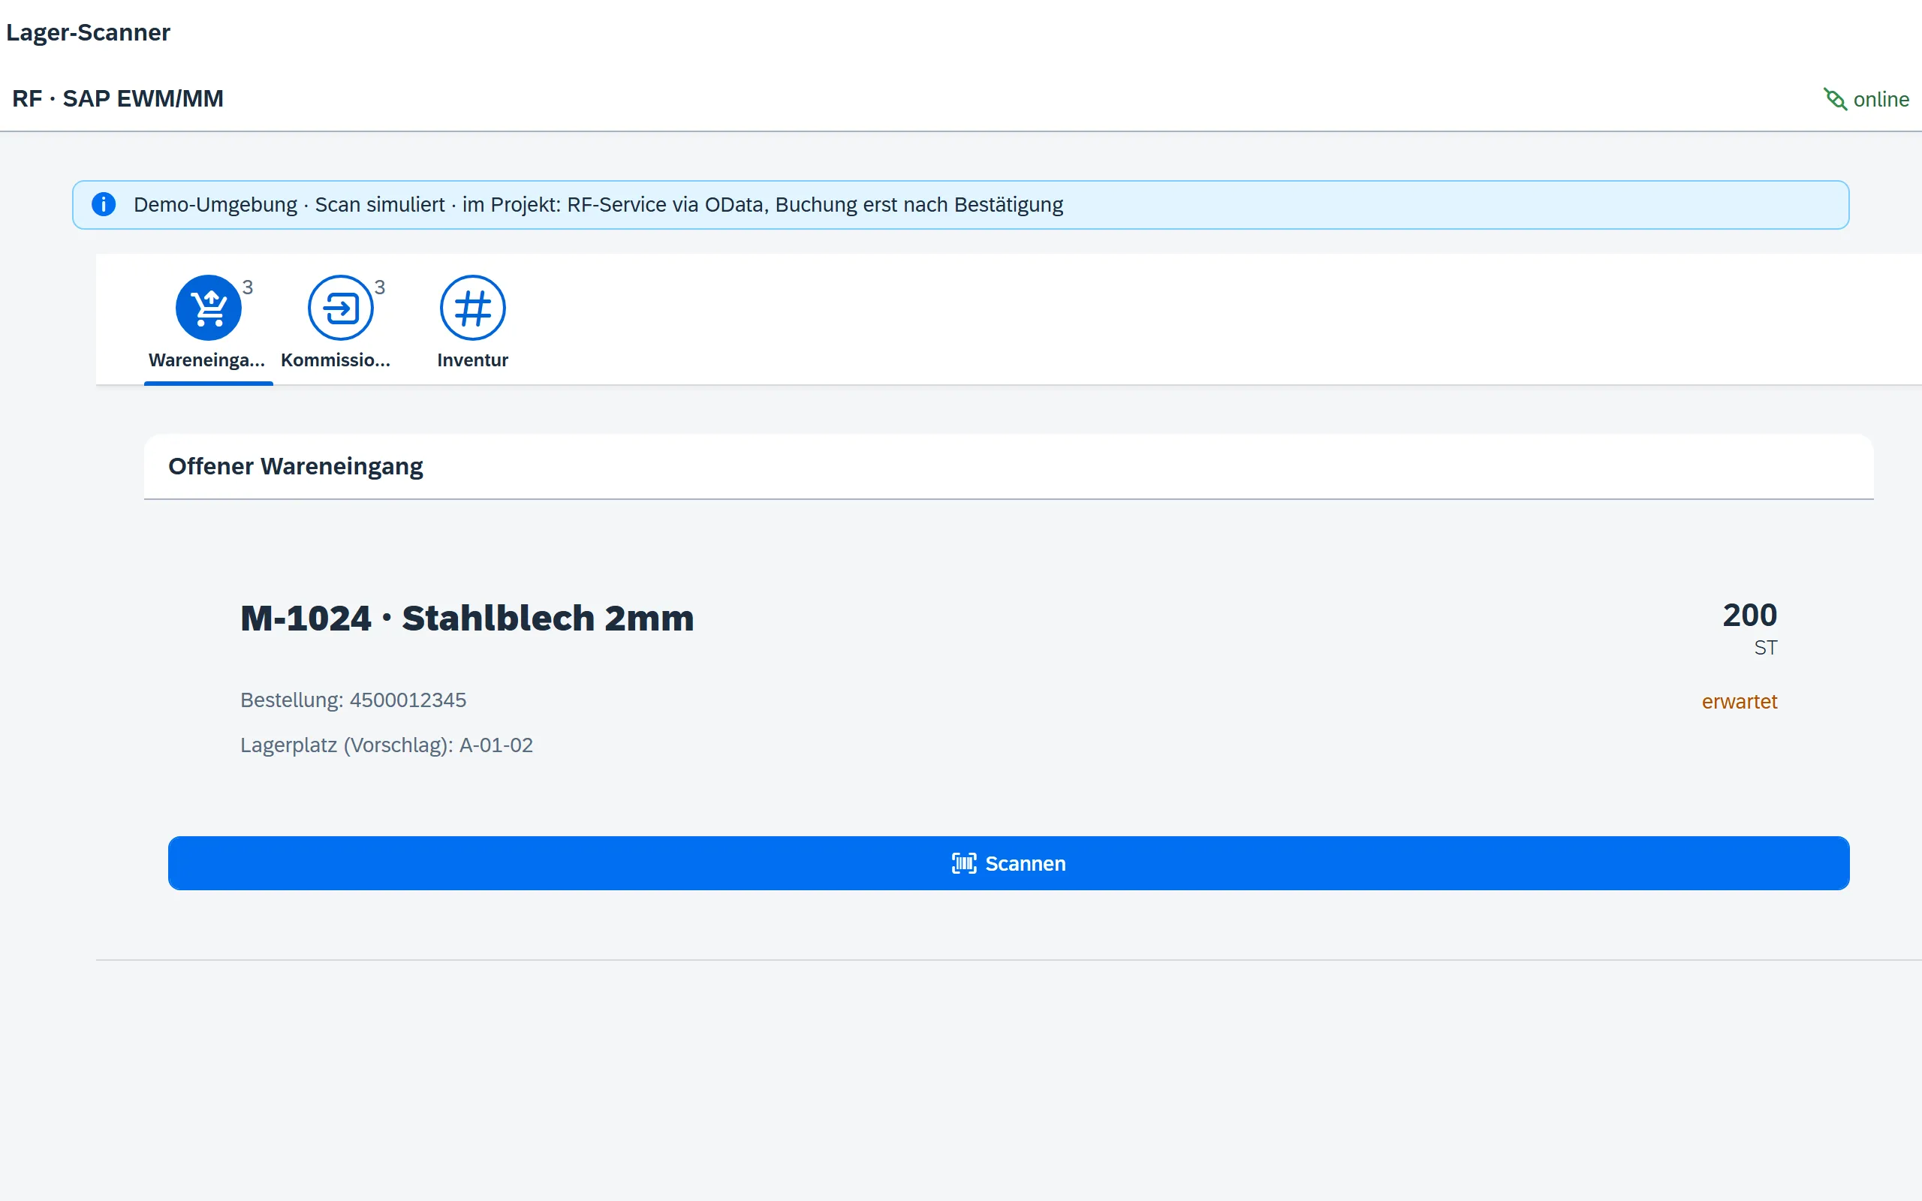
Task: Click the Bestellung: 4500012345 line
Action: (354, 700)
